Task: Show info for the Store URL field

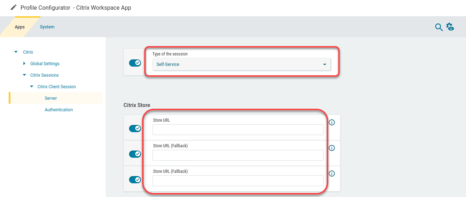Action: pyautogui.click(x=332, y=122)
